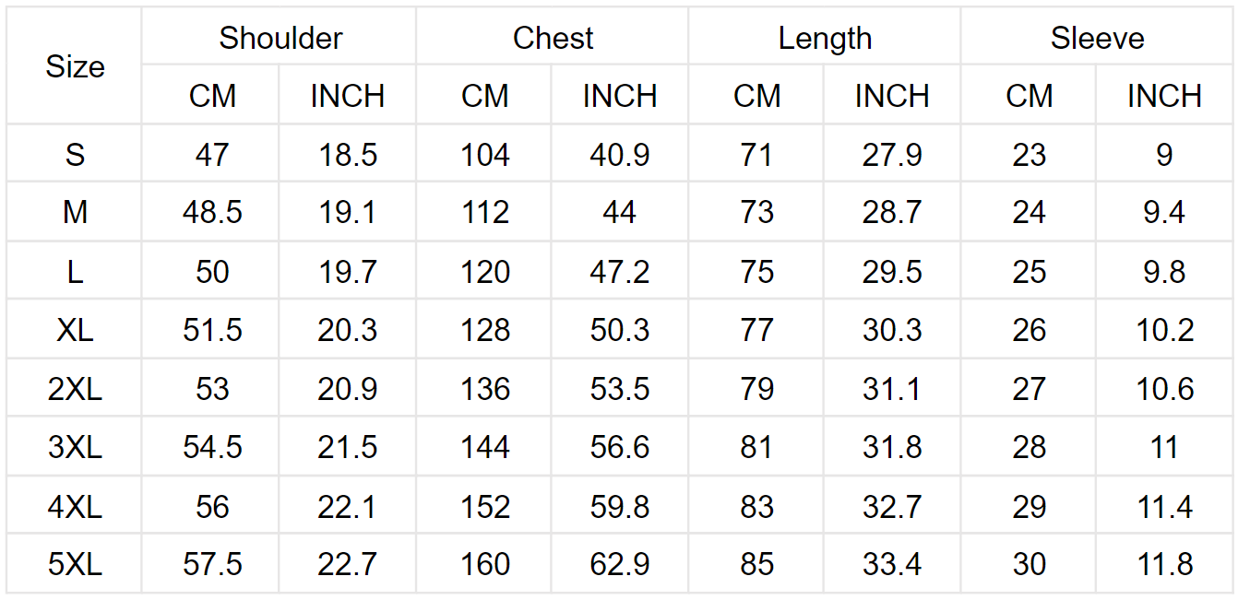Select the 120 chest CM cell
1250x600 pixels.
[484, 271]
